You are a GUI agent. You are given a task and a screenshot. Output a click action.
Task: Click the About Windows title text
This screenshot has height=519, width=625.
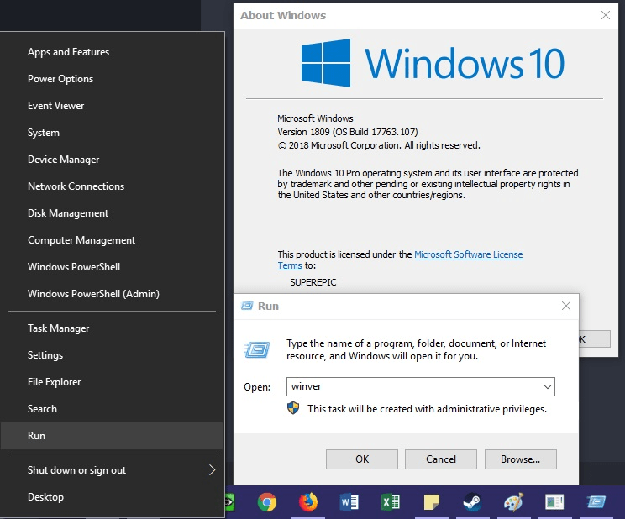283,16
